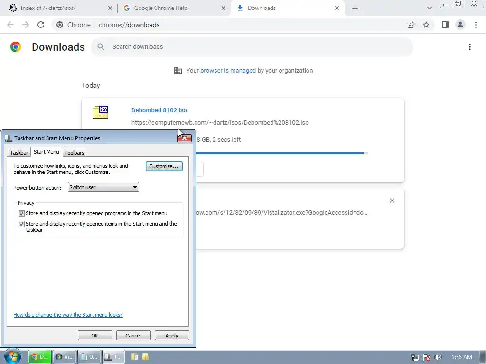Click the share page icon in address bar
Viewport: 486px width, 364px height.
(411, 25)
